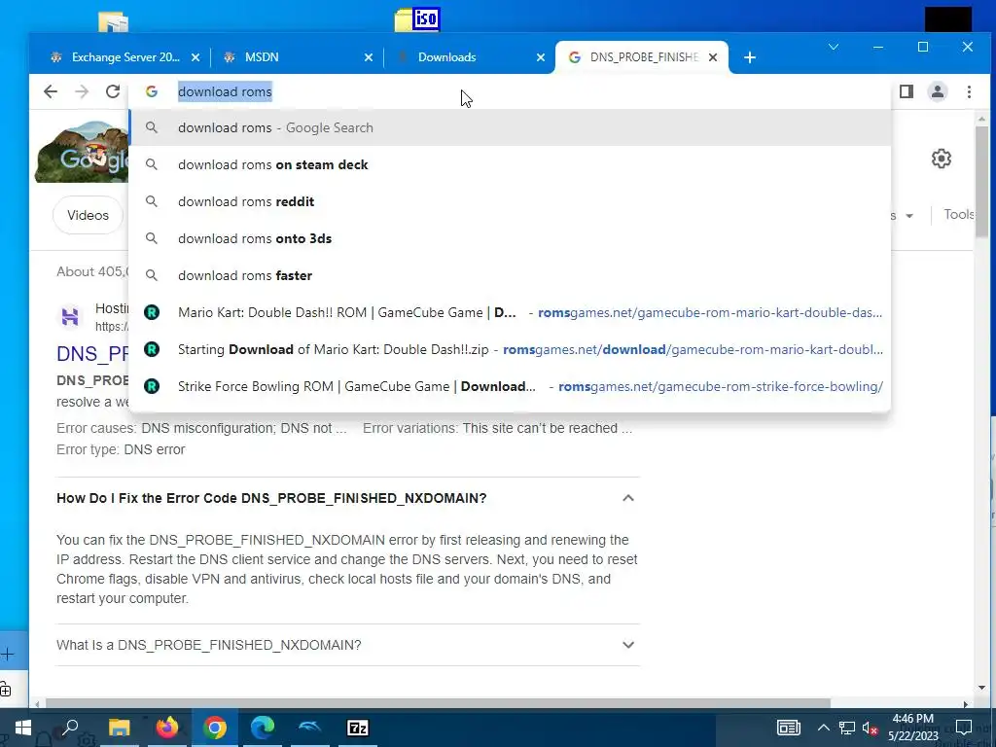Open Strike Force Bowling ROM suggestion
996x747 pixels.
coord(510,386)
